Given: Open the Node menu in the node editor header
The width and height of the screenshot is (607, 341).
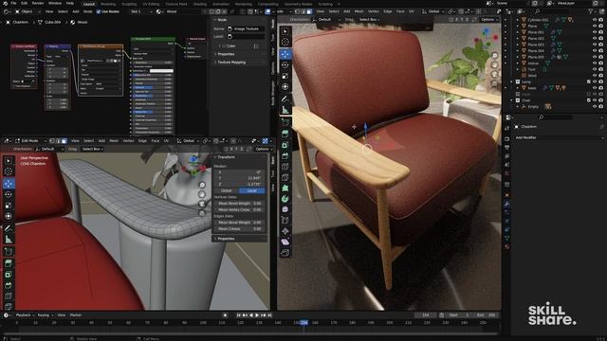Looking at the screenshot, I should (x=88, y=11).
